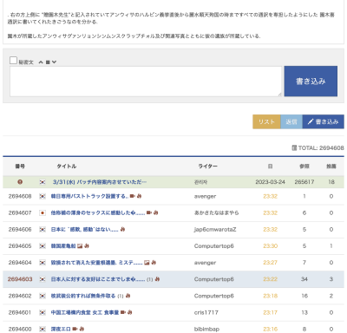
Task: Click the square icon between comment arrows
Action: coord(48,62)
